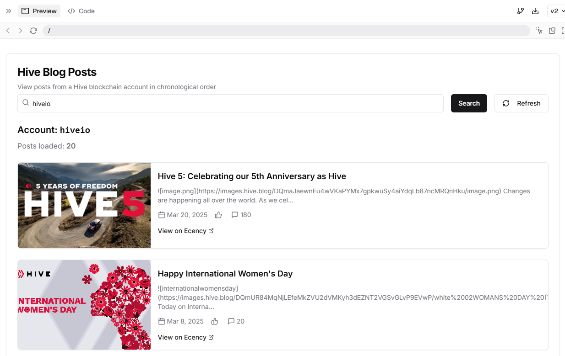Image resolution: width=565 pixels, height=356 pixels.
Task: Click the thumbs-up icon on Hive 5 post
Action: pyautogui.click(x=218, y=215)
